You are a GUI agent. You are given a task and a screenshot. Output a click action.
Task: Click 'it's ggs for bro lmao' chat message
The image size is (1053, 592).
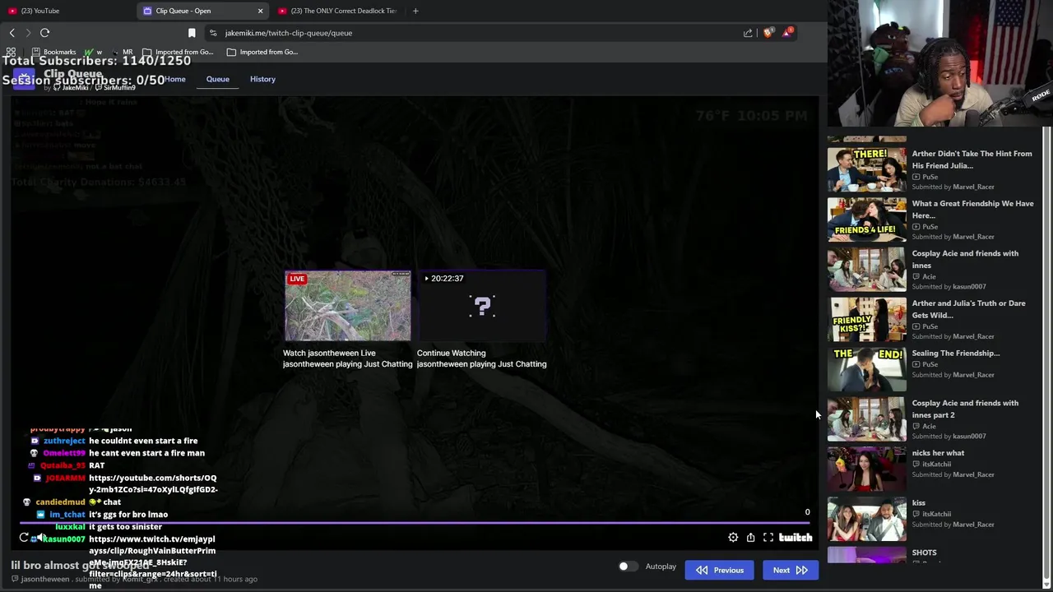128,515
